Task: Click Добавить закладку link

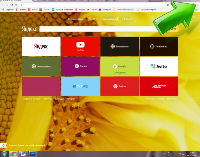Action: click(155, 99)
